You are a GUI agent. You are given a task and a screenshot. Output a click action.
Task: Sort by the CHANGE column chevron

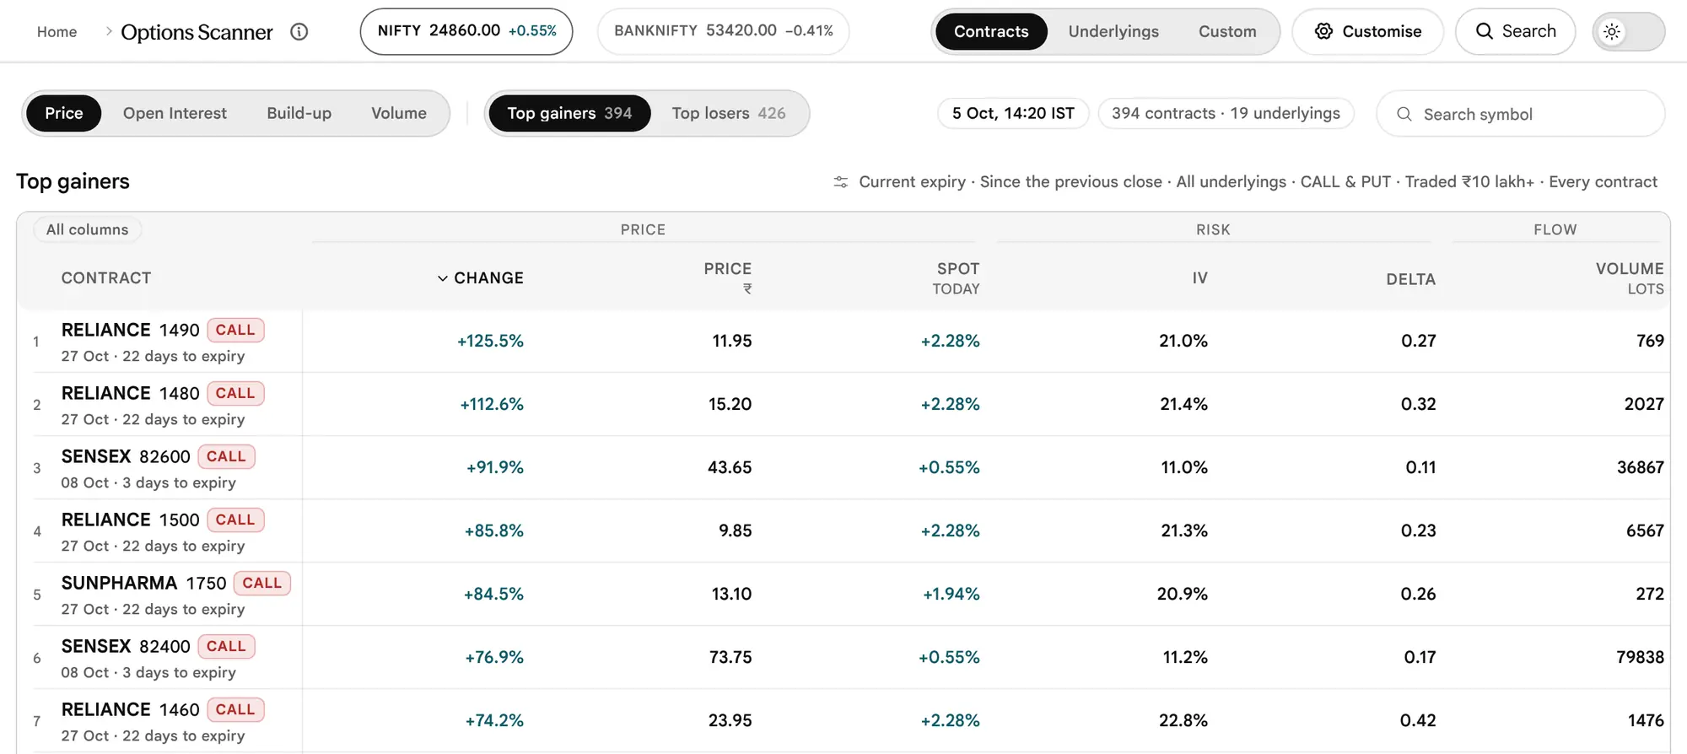pyautogui.click(x=443, y=278)
